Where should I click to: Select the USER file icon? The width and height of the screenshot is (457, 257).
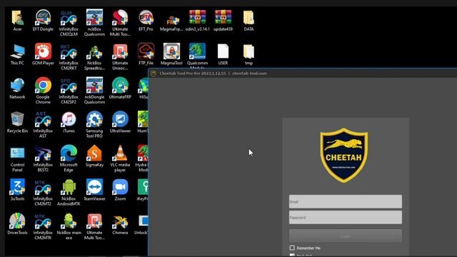[x=223, y=52]
